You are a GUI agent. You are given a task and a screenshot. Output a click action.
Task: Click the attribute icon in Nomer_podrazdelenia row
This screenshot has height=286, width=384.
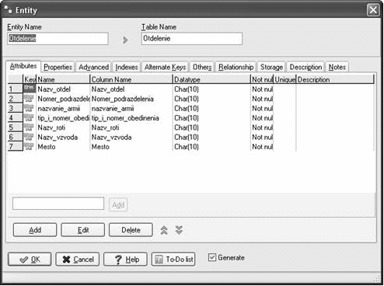[x=29, y=99]
